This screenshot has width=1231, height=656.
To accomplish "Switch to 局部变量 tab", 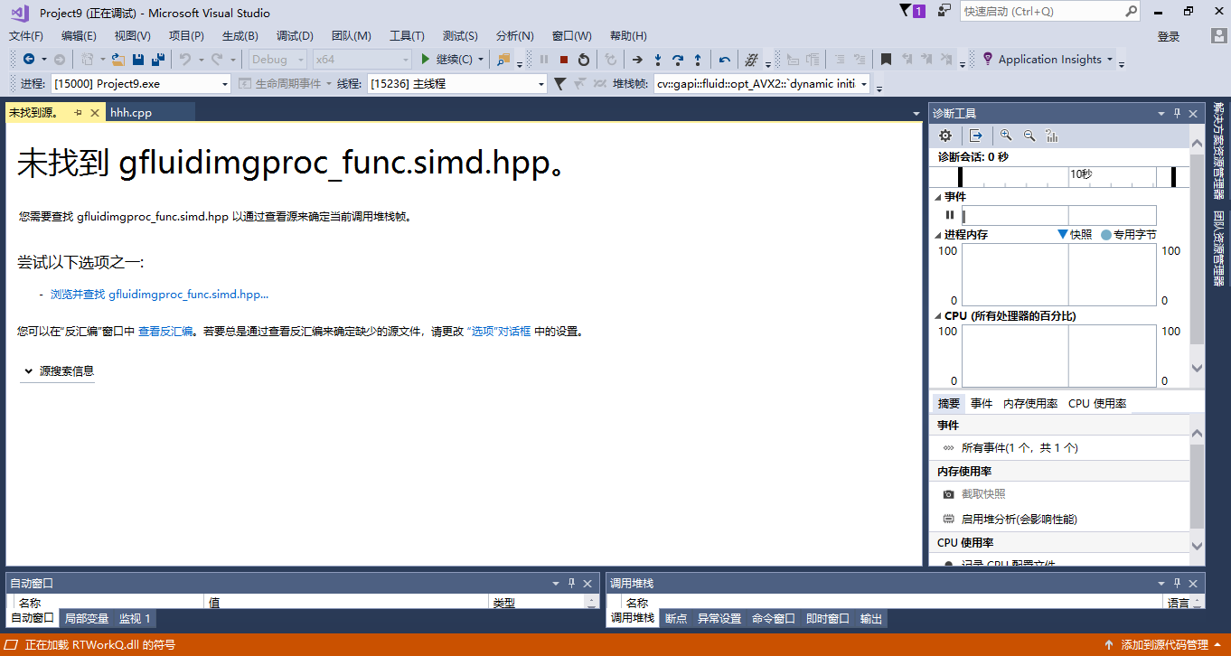I will click(87, 619).
